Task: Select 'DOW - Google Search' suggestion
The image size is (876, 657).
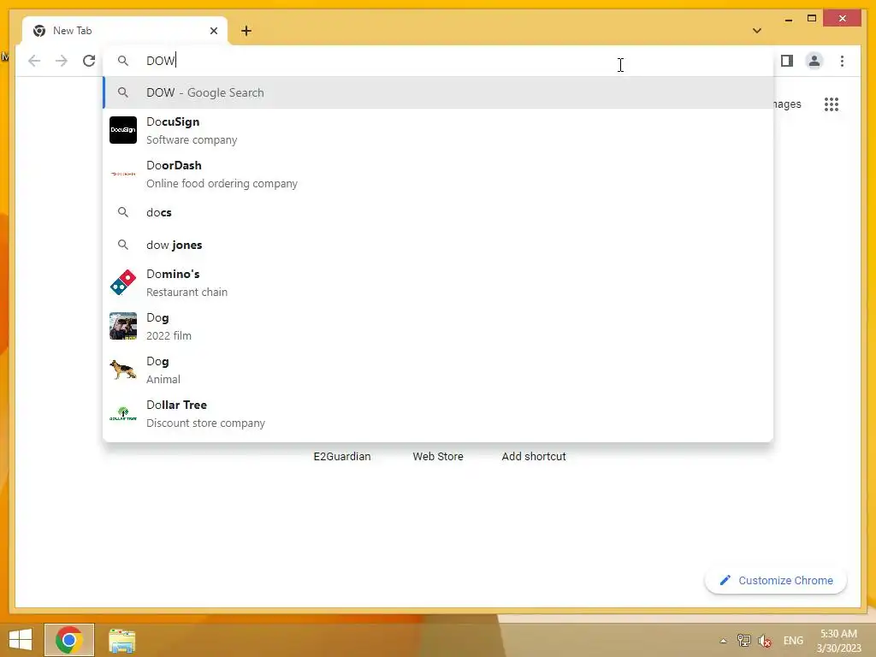Action: pyautogui.click(x=438, y=92)
